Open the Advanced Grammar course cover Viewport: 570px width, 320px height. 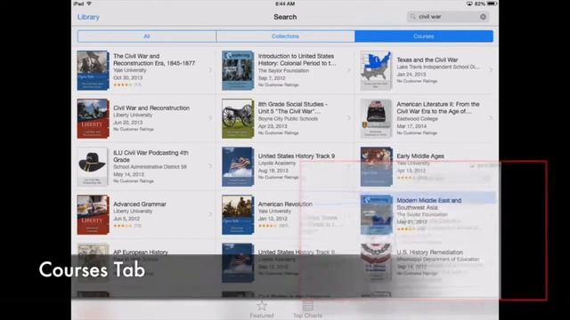93,215
